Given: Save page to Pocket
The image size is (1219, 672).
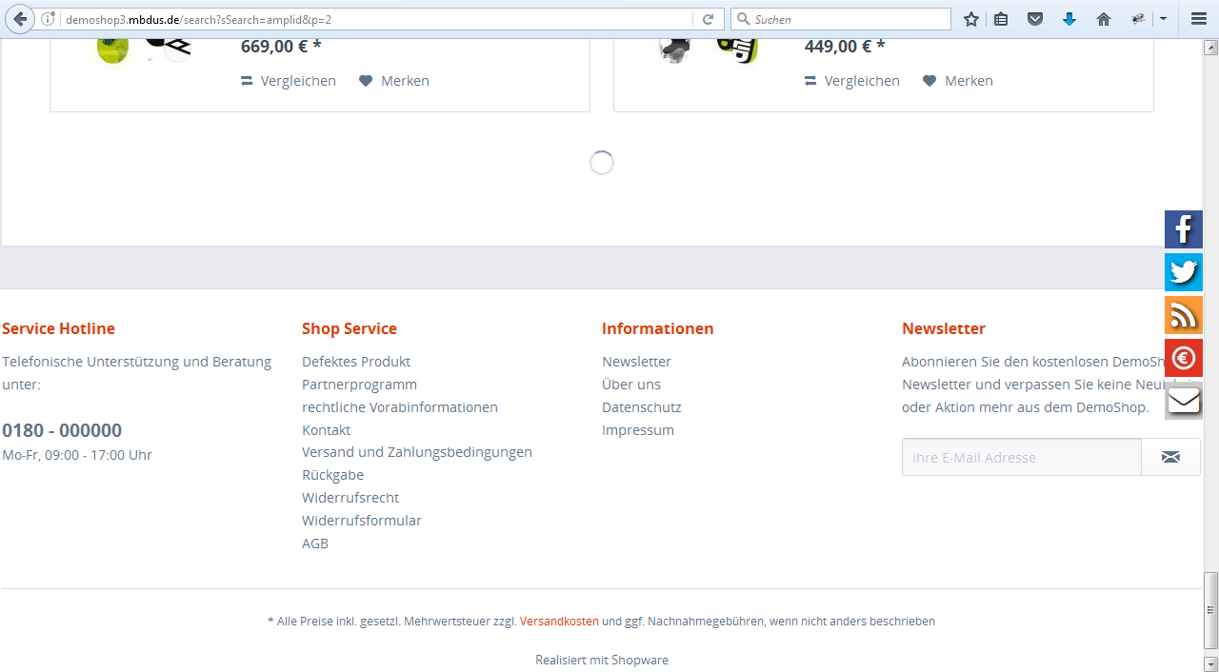Looking at the screenshot, I should coord(1035,19).
